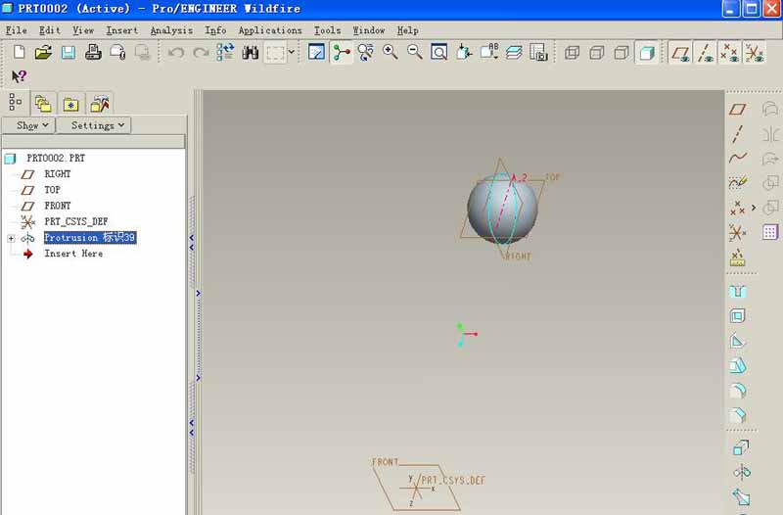This screenshot has height=515, width=783.
Task: Select the Datum Axis tool
Action: coord(738,133)
